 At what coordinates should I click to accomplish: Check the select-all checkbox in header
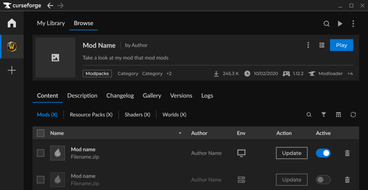point(41,133)
